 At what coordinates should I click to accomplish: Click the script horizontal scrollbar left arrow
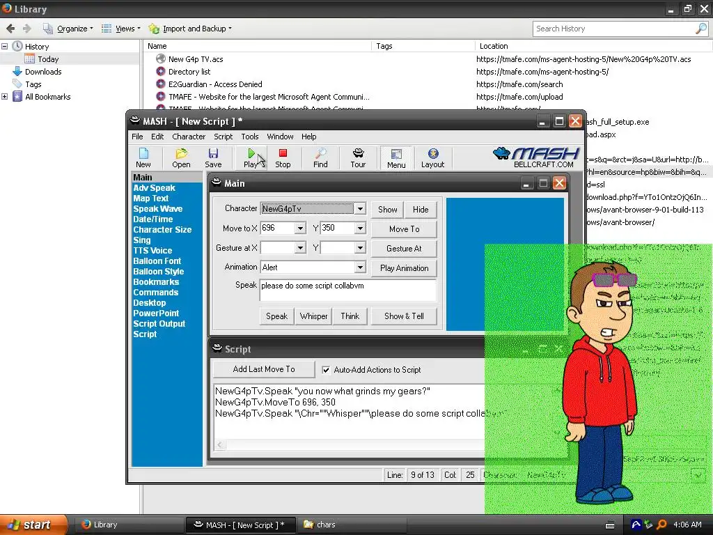click(220, 444)
